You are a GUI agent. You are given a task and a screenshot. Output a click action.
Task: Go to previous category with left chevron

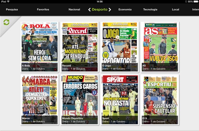[x=89, y=10]
